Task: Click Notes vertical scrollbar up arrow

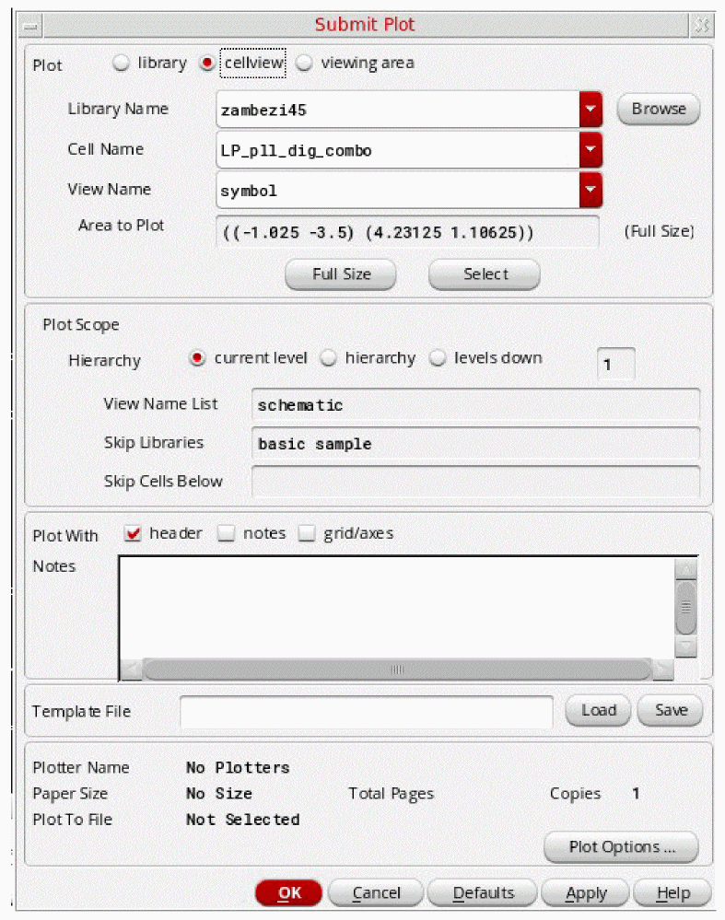Action: 685,569
